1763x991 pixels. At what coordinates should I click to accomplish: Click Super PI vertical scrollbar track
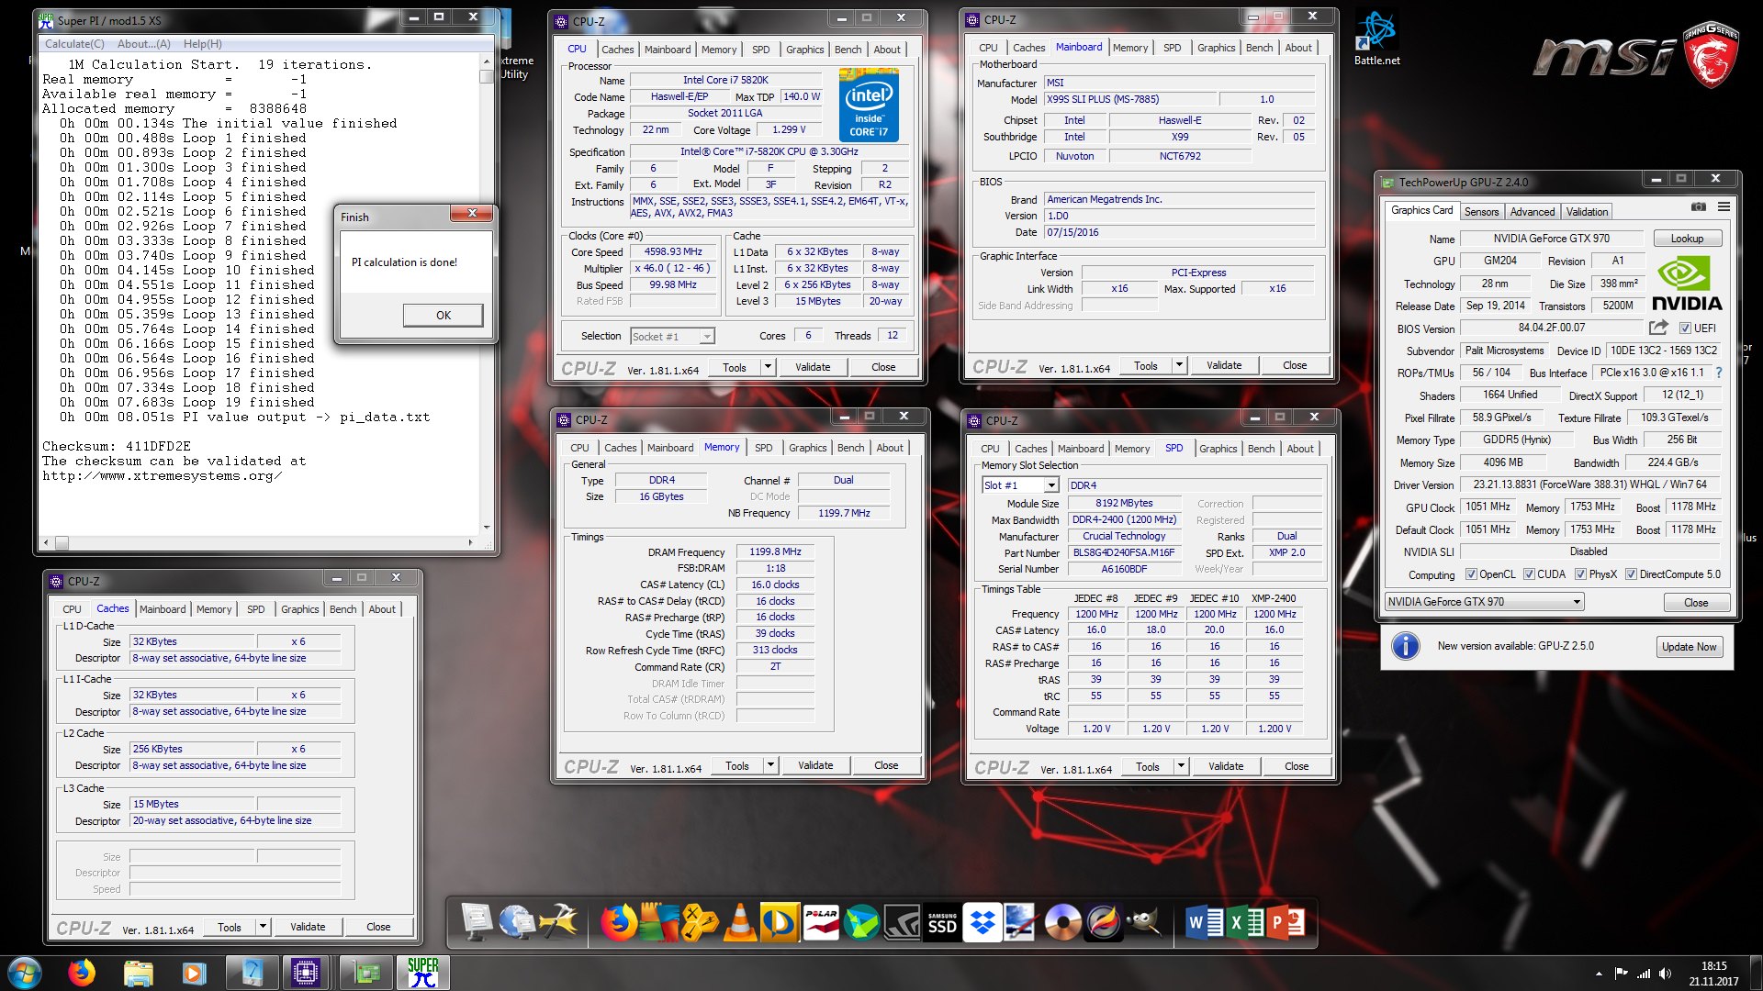487,303
